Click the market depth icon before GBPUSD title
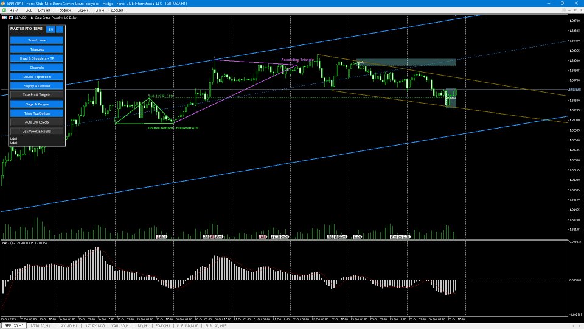Viewport: 584px width, 329px height. (x=11, y=18)
